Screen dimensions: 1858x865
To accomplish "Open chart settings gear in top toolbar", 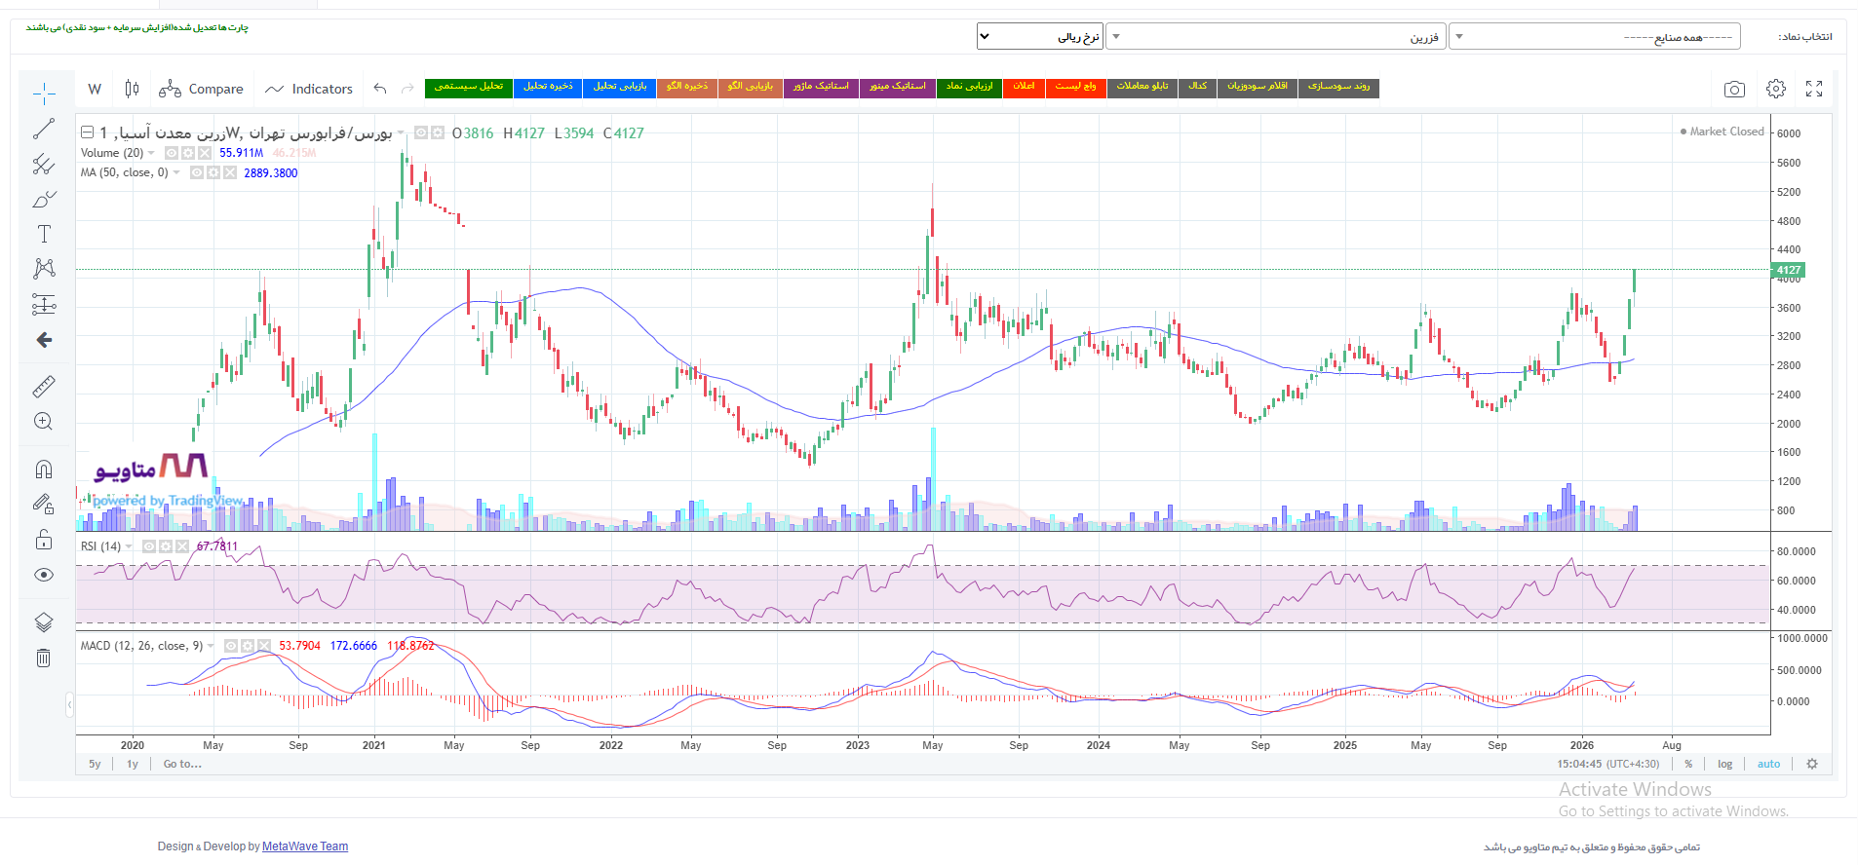I will click(x=1776, y=89).
